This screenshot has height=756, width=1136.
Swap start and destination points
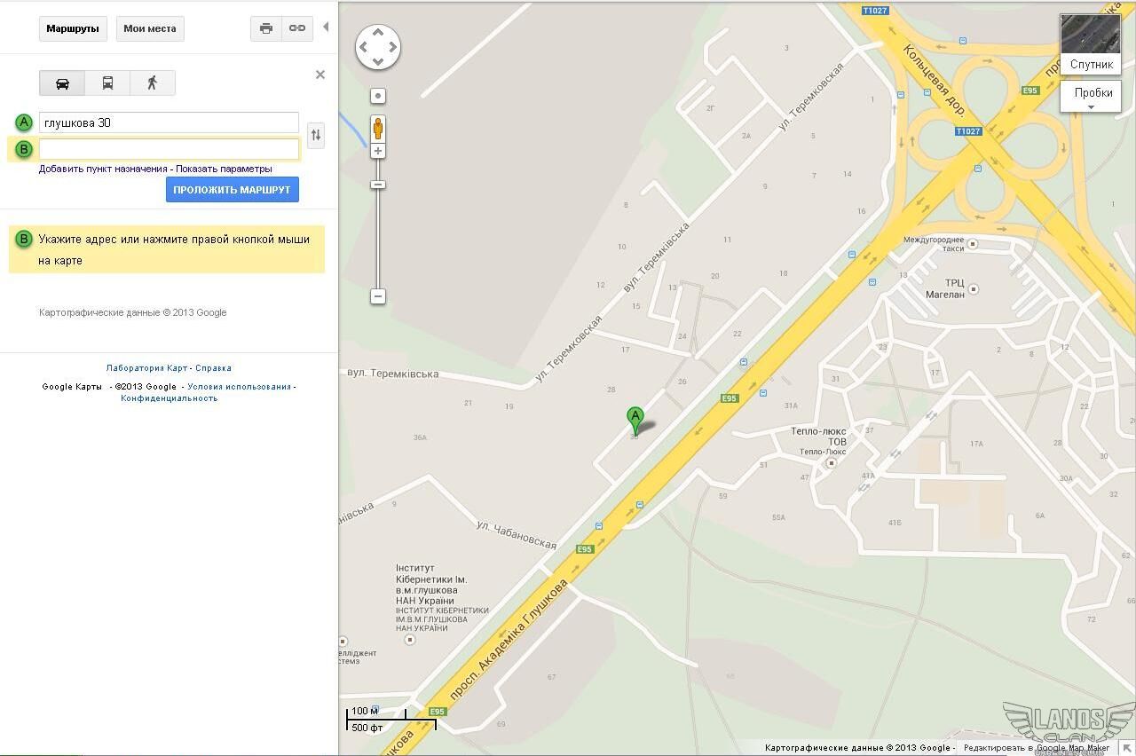coord(316,136)
